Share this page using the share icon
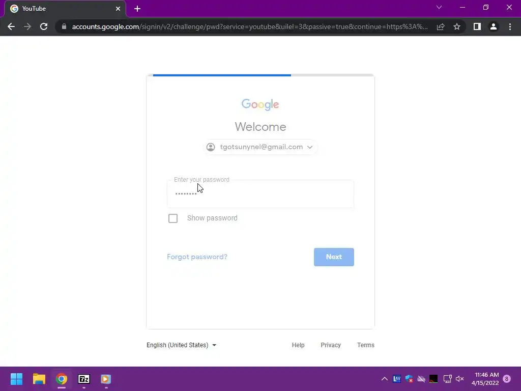This screenshot has width=521, height=391. (441, 26)
